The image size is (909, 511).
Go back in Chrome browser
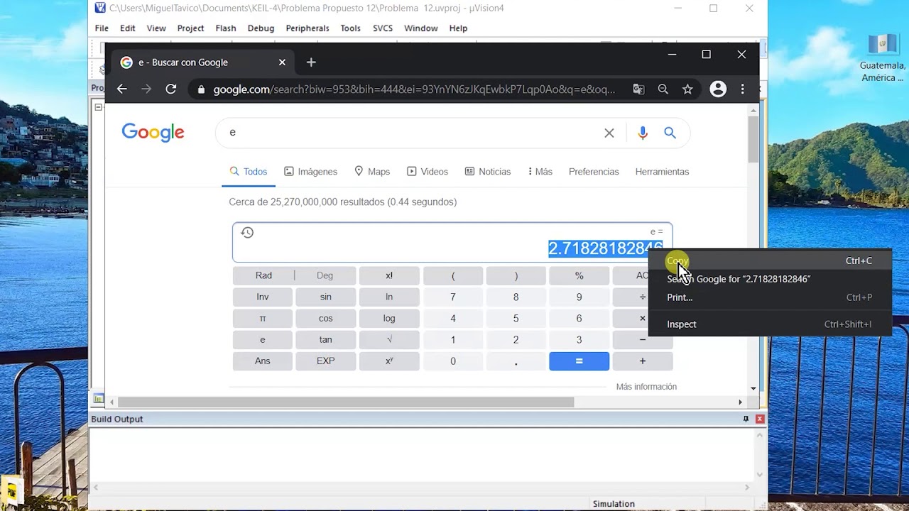coord(122,89)
